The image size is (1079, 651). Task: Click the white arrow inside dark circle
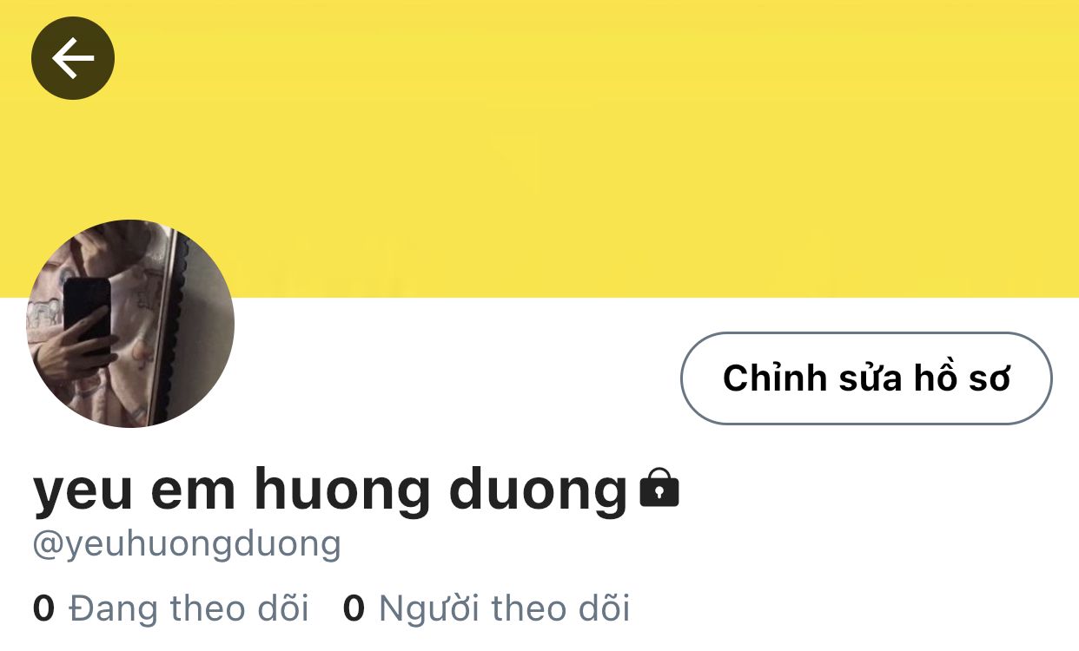(x=73, y=58)
